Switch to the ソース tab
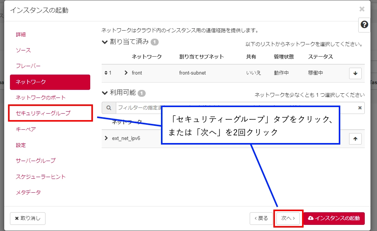Viewport: 377px width, 231px height. (23, 50)
